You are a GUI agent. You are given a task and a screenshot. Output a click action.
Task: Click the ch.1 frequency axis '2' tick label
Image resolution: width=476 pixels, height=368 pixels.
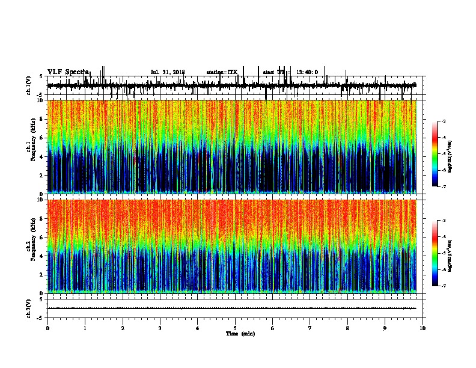coord(42,176)
